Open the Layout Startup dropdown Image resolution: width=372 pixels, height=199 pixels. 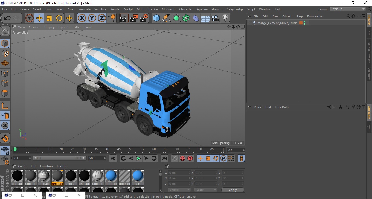click(348, 9)
